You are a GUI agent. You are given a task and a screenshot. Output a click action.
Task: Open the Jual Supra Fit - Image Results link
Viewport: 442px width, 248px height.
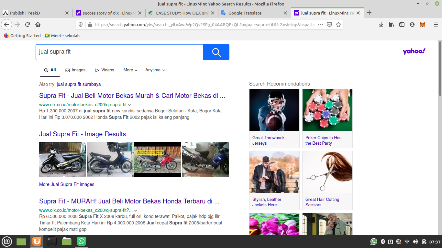pos(83,134)
